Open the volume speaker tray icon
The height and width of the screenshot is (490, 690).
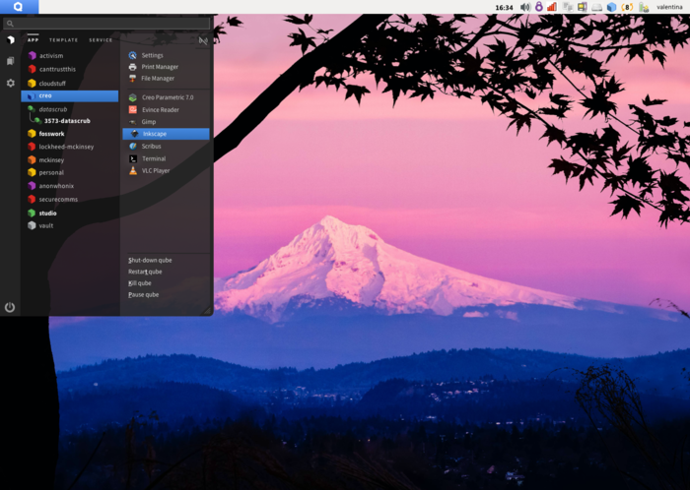[525, 7]
